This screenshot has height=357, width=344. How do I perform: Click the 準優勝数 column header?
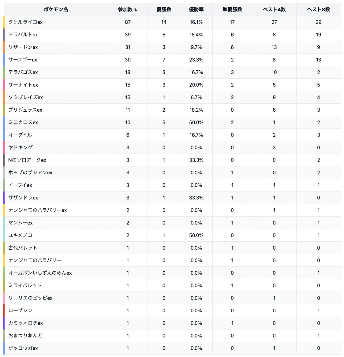(232, 9)
